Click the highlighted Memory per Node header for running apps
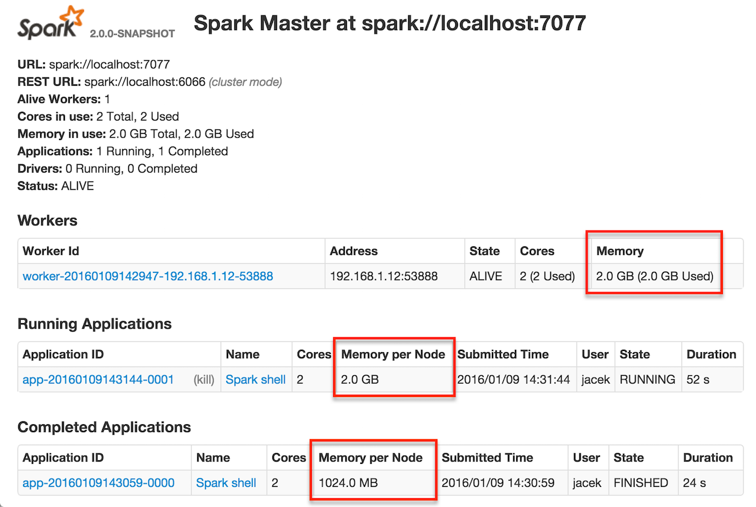 click(393, 354)
